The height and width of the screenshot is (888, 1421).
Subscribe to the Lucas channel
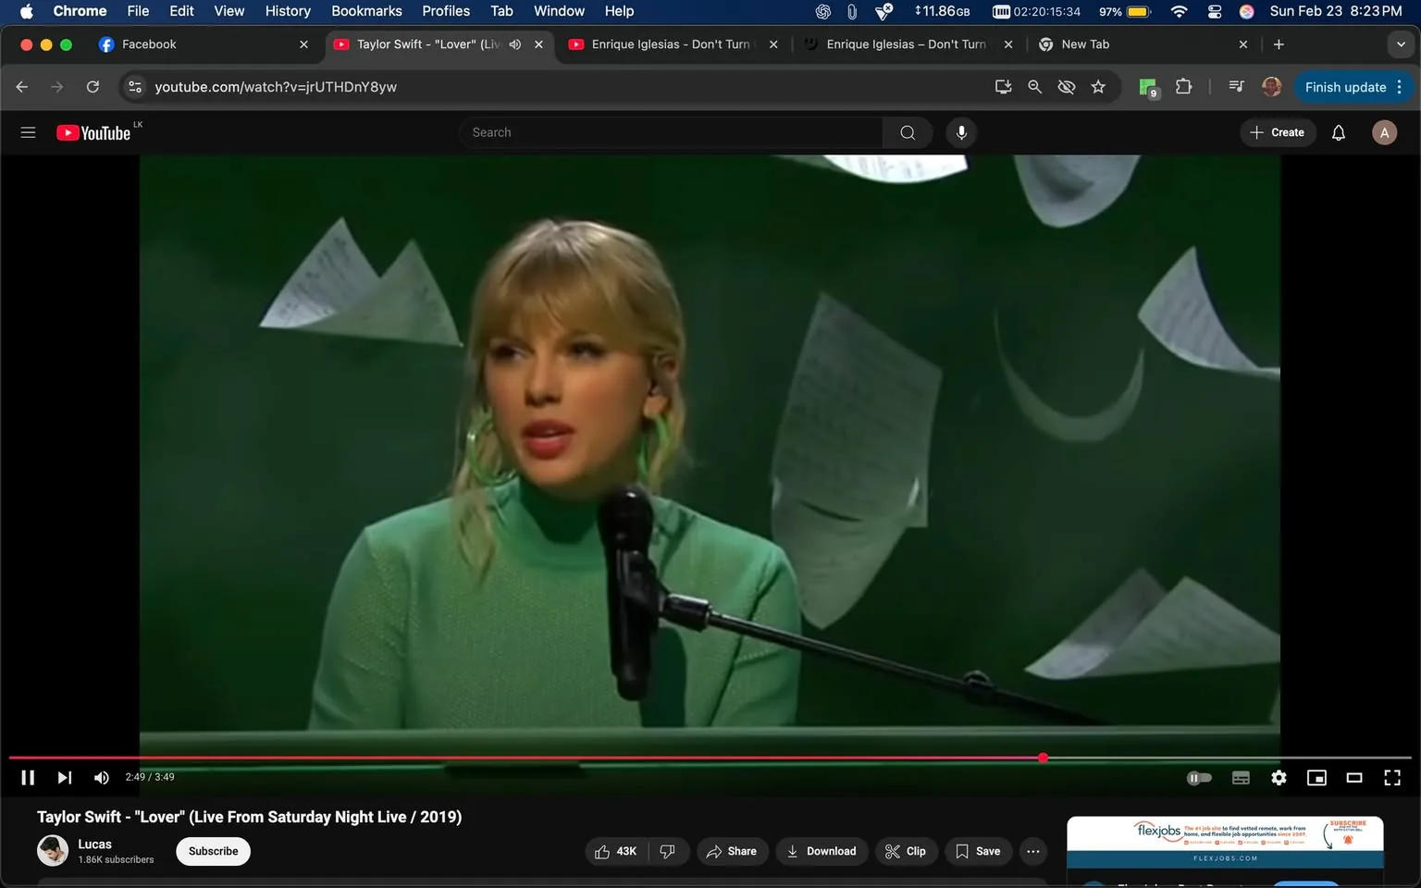tap(213, 851)
